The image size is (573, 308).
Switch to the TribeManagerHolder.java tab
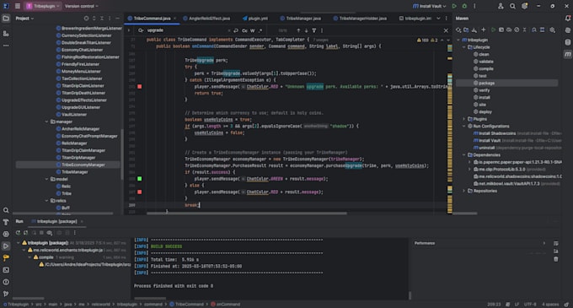[360, 19]
